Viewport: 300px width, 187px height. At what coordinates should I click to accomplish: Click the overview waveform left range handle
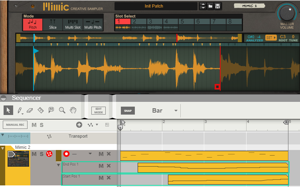[18, 38]
